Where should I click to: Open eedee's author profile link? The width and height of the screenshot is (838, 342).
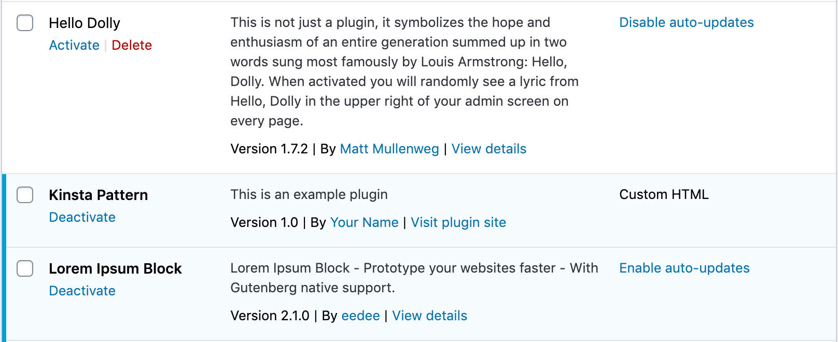(361, 316)
